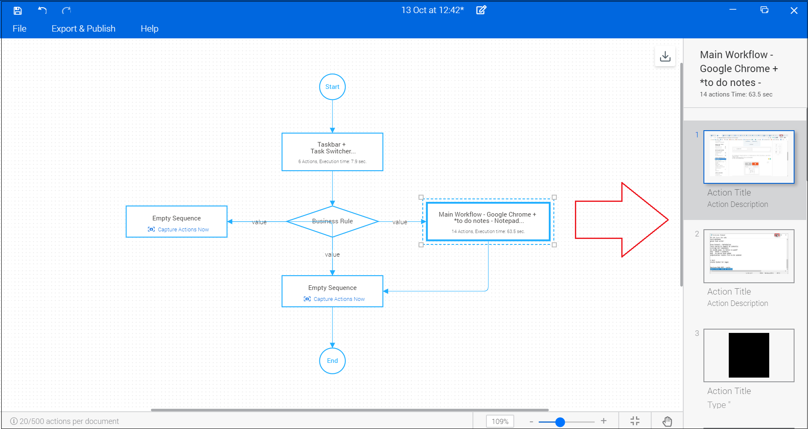Click the value label left of Business Rule

(x=259, y=222)
